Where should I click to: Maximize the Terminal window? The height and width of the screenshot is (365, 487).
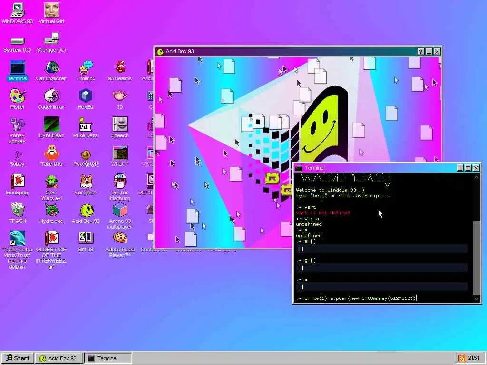pos(468,168)
